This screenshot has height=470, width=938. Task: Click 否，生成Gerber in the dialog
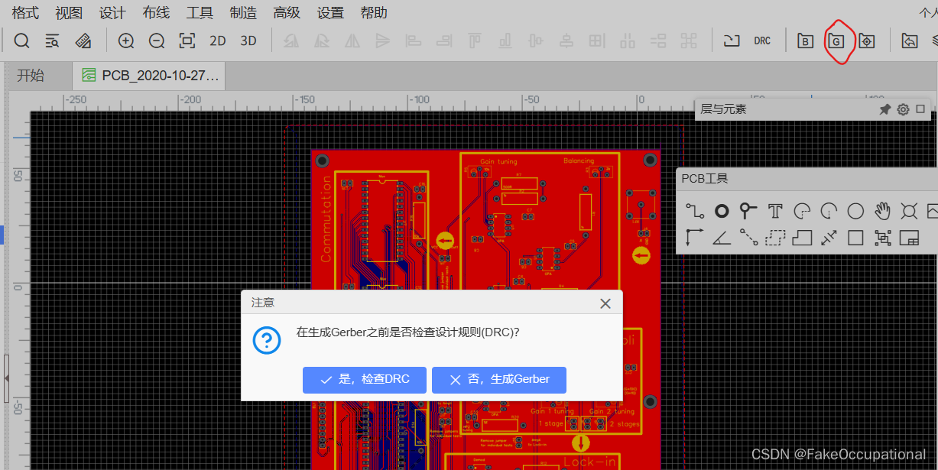pyautogui.click(x=498, y=380)
